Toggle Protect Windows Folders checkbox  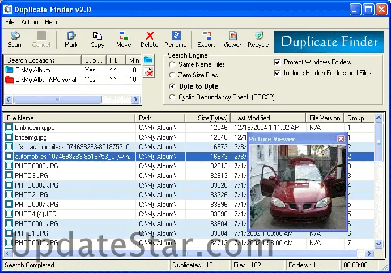277,62
